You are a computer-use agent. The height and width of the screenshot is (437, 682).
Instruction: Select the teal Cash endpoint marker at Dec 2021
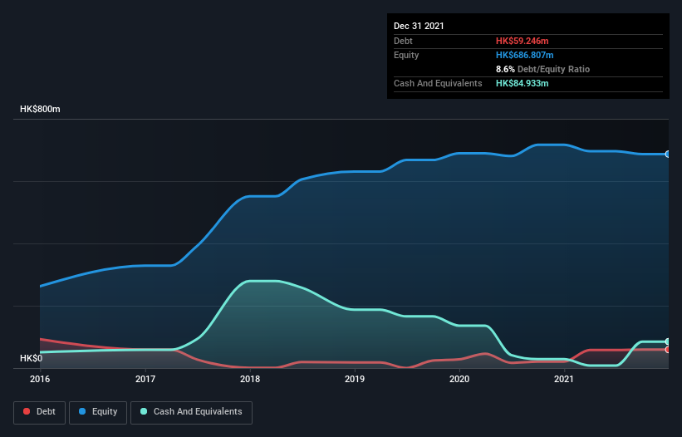coord(667,341)
